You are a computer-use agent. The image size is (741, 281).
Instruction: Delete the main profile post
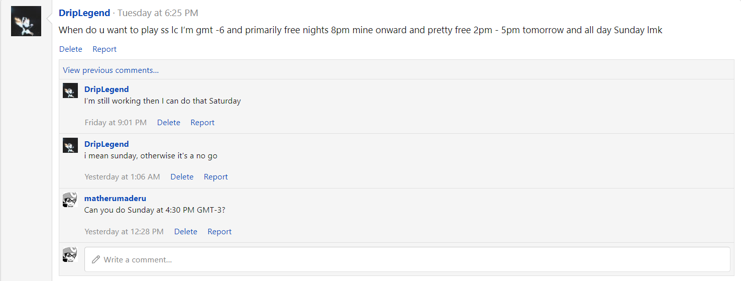[x=71, y=49]
